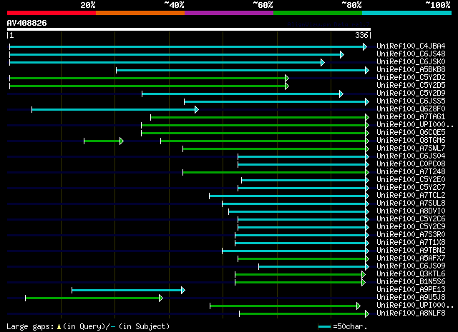The width and height of the screenshot is (458, 332).
Task: Select the UniRef100_A7S3R0 label
Action: click(411, 235)
